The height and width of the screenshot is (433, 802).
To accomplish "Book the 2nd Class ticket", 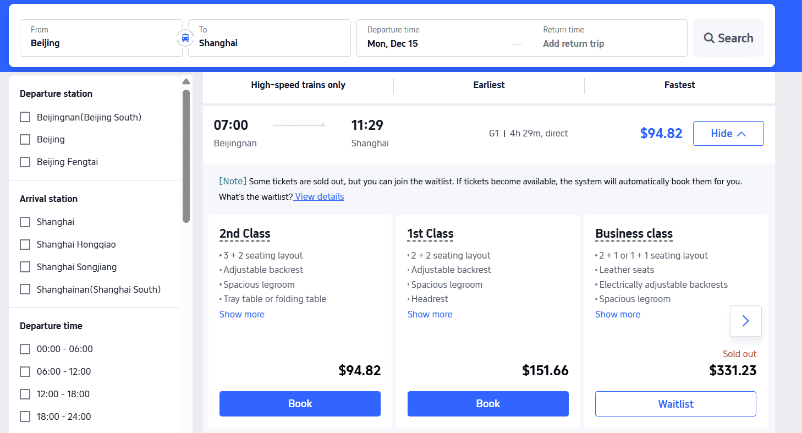I will [x=300, y=403].
